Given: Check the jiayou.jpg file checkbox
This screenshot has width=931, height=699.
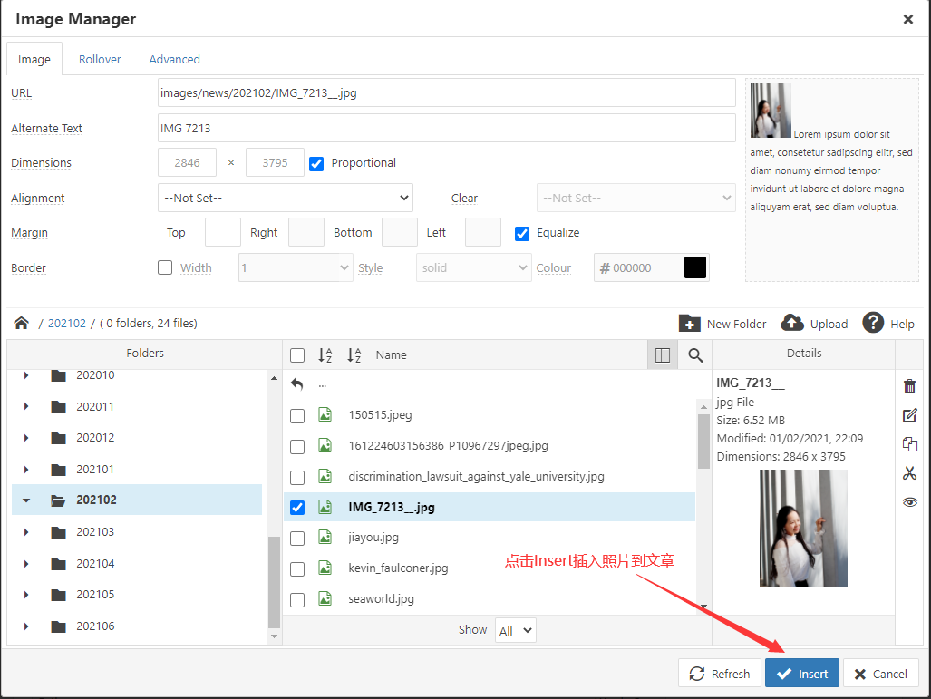Looking at the screenshot, I should [297, 539].
